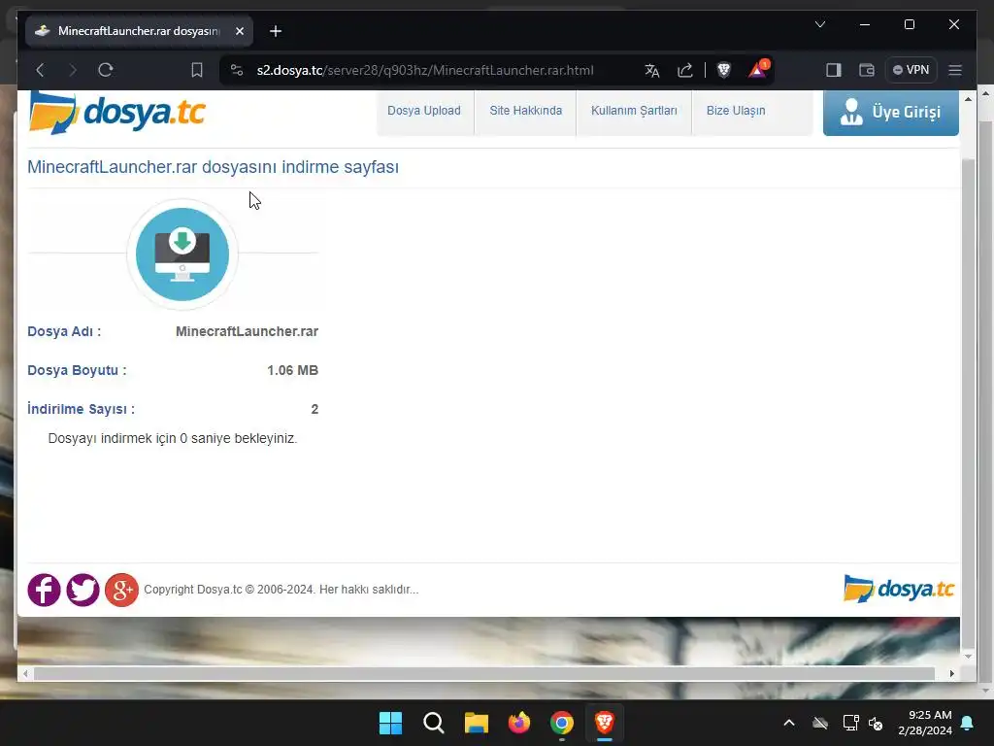Click the translate page icon
Viewport: 994px width, 746px height.
tap(651, 70)
